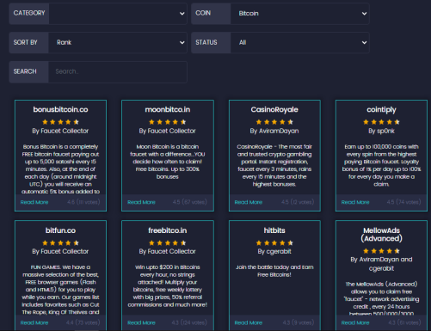Click the bonusbitcoin.co card title
This screenshot has width=431, height=331.
coord(60,110)
